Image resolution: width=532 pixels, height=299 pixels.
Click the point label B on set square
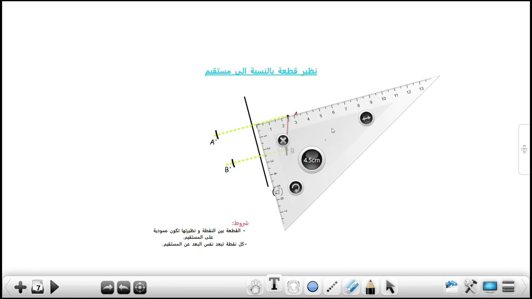(x=292, y=151)
